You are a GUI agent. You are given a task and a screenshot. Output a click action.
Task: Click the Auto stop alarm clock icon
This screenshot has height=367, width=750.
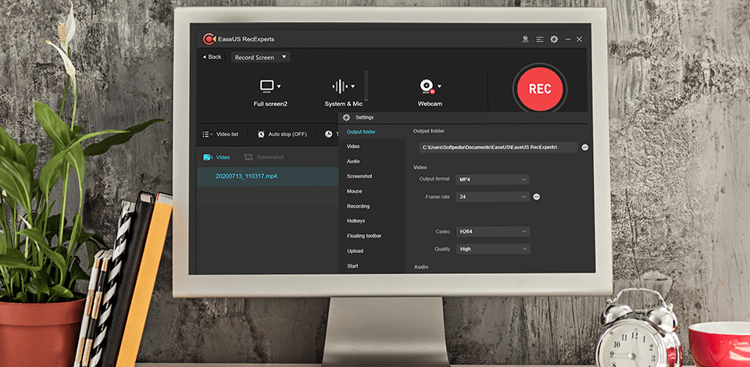click(261, 134)
